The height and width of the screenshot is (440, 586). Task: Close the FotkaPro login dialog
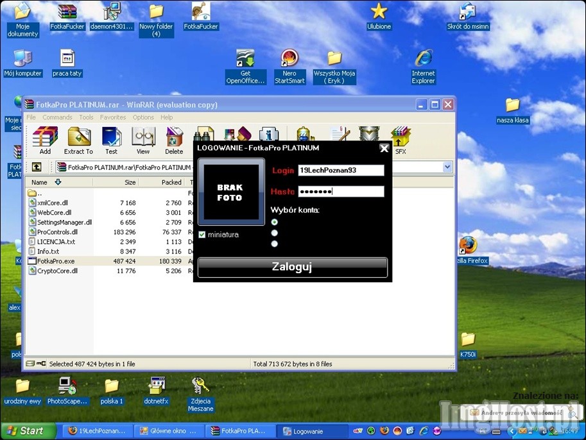tap(384, 148)
